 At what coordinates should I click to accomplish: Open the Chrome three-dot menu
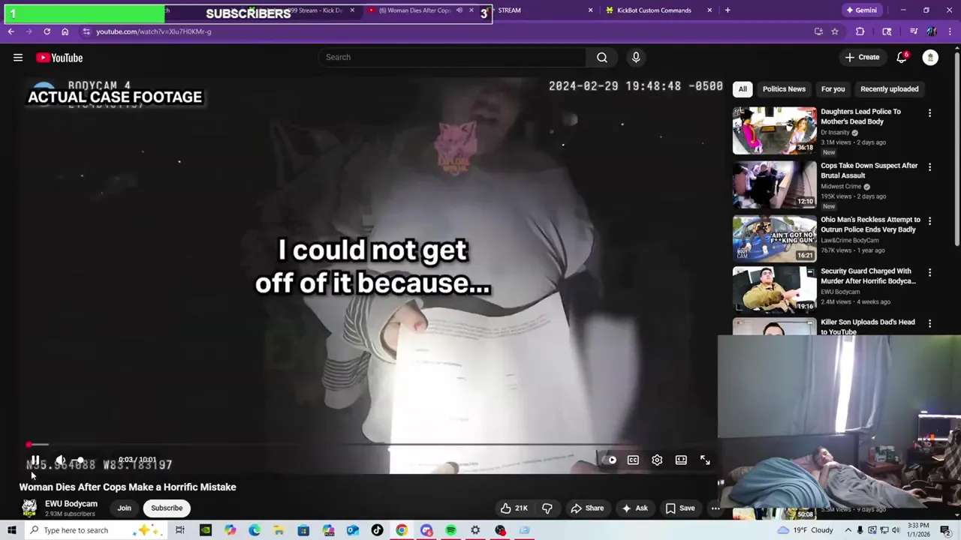(950, 31)
